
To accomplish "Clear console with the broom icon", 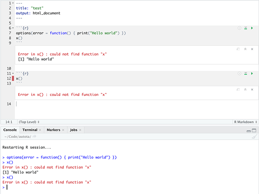I will click(x=254, y=137).
